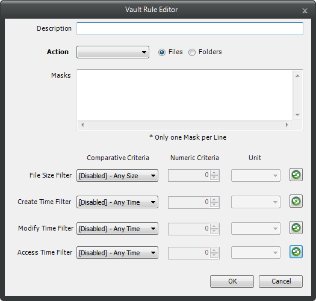Click the OK button
The height and width of the screenshot is (301, 316).
(x=232, y=281)
